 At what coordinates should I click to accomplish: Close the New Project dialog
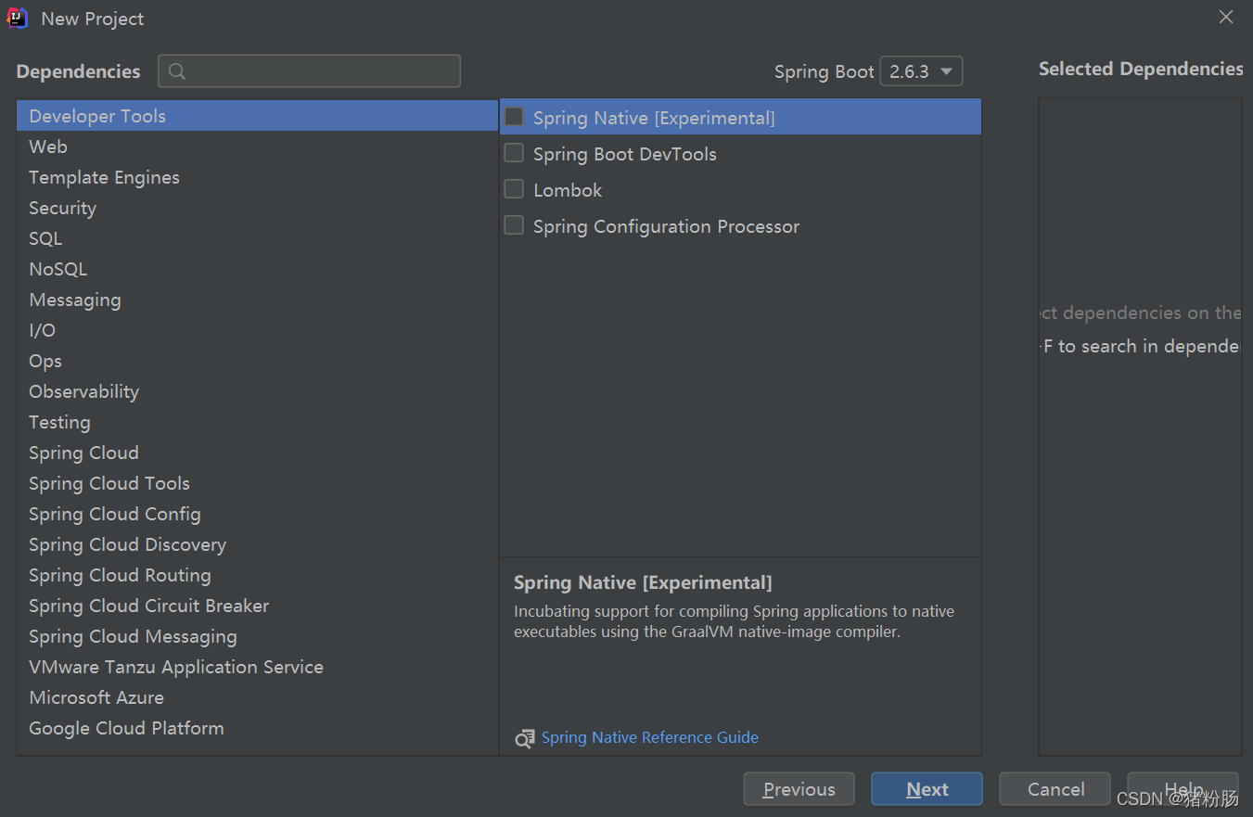[1226, 18]
